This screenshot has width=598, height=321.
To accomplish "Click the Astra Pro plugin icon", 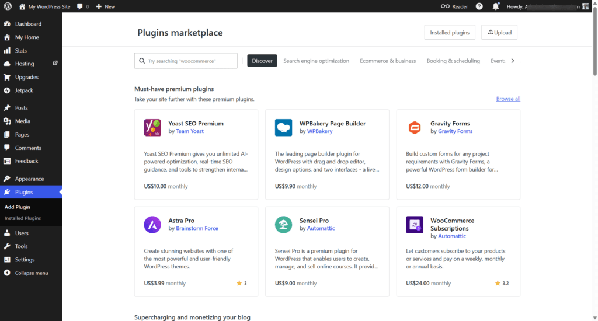I will click(152, 225).
